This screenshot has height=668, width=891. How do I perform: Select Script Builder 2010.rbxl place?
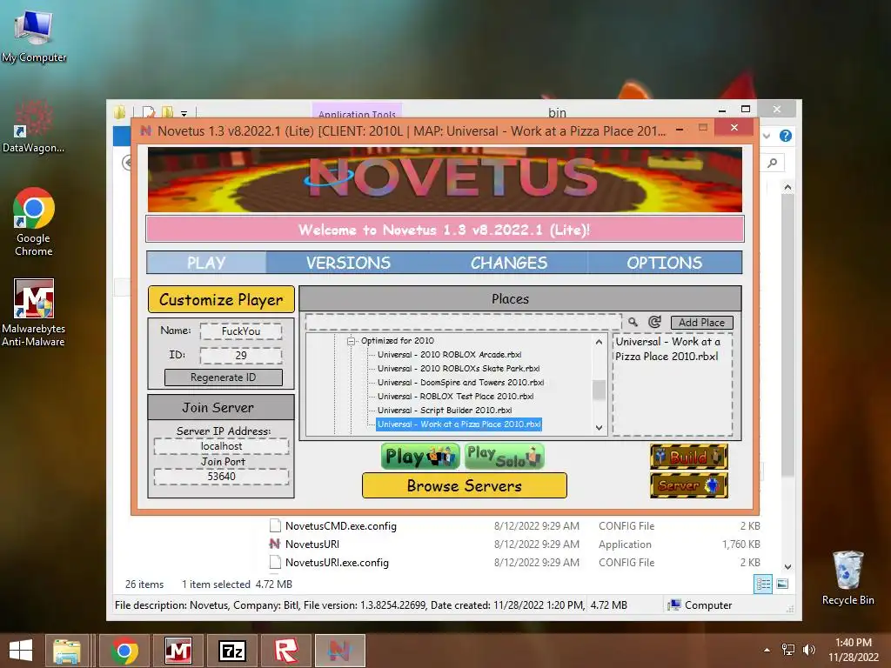point(445,411)
